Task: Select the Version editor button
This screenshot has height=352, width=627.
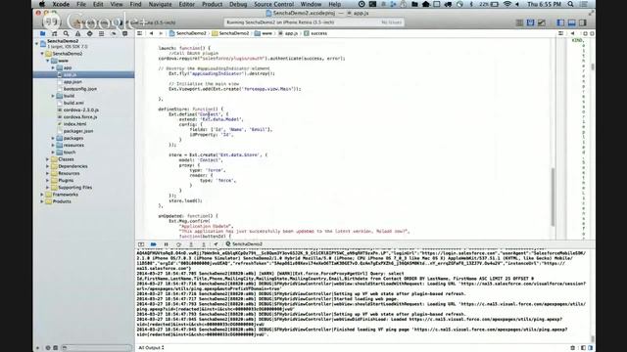Action: 542,22
